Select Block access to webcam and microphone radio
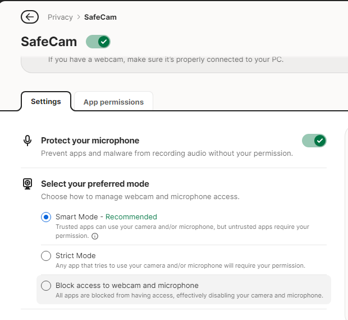Screen dimensions: 348x320 46,286
